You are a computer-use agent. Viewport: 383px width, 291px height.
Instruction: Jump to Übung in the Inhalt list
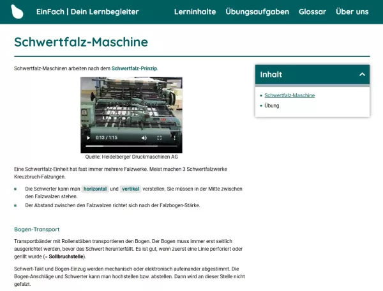272,106
